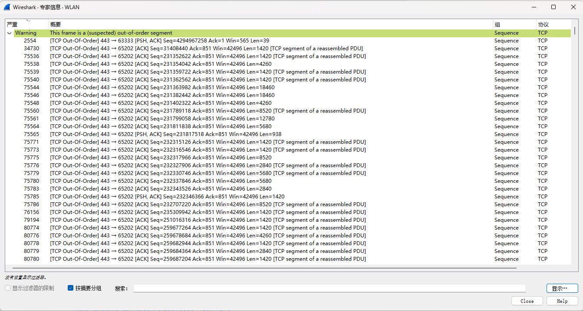
Task: Open the 显示… dropdown button
Action: point(562,288)
